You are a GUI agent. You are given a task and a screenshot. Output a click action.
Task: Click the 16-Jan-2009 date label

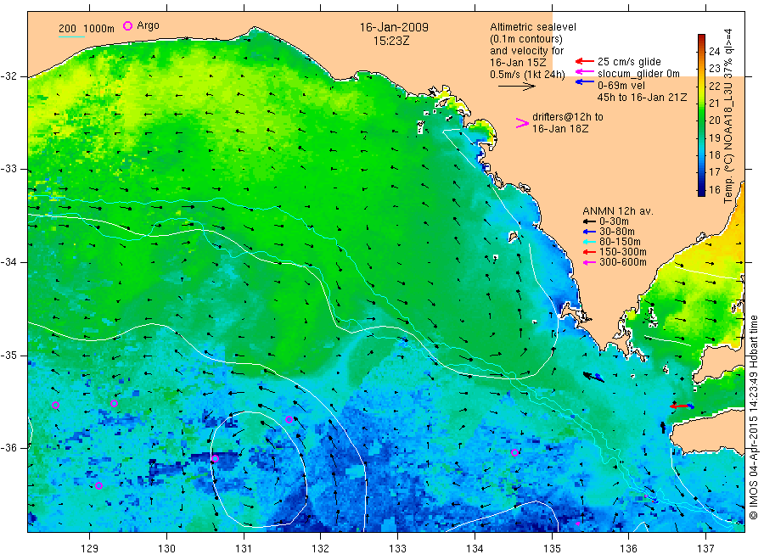pyautogui.click(x=394, y=27)
